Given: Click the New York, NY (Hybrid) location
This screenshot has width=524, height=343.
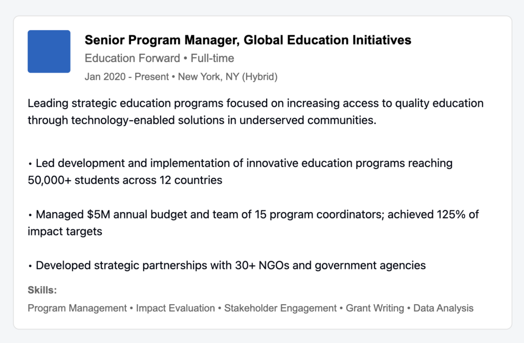Looking at the screenshot, I should 228,77.
